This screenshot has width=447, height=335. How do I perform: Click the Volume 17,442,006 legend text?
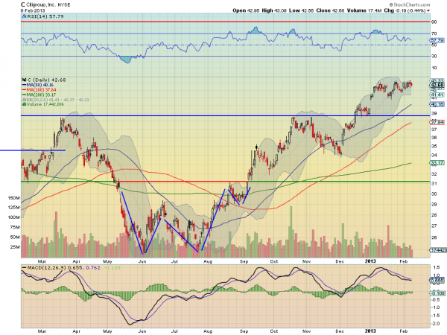(45, 104)
